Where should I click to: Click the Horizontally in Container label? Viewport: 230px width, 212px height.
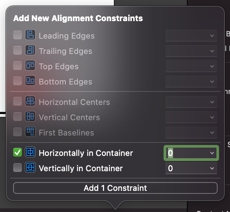point(86,153)
